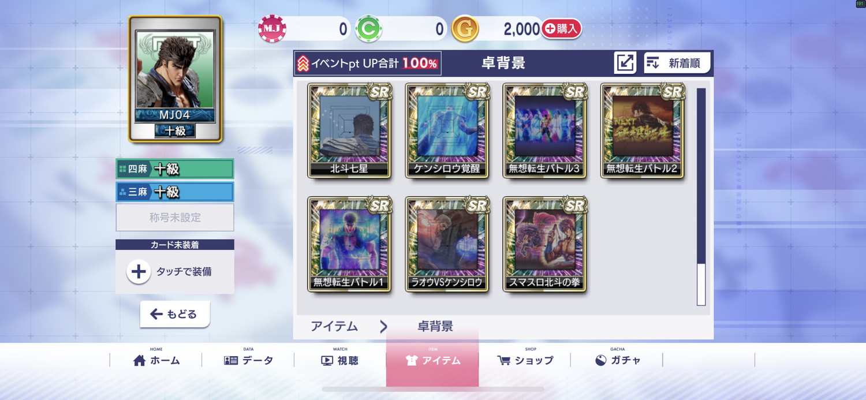866x400 pixels.
Task: Click the vertical scrollbar in background list
Action: (x=701, y=196)
